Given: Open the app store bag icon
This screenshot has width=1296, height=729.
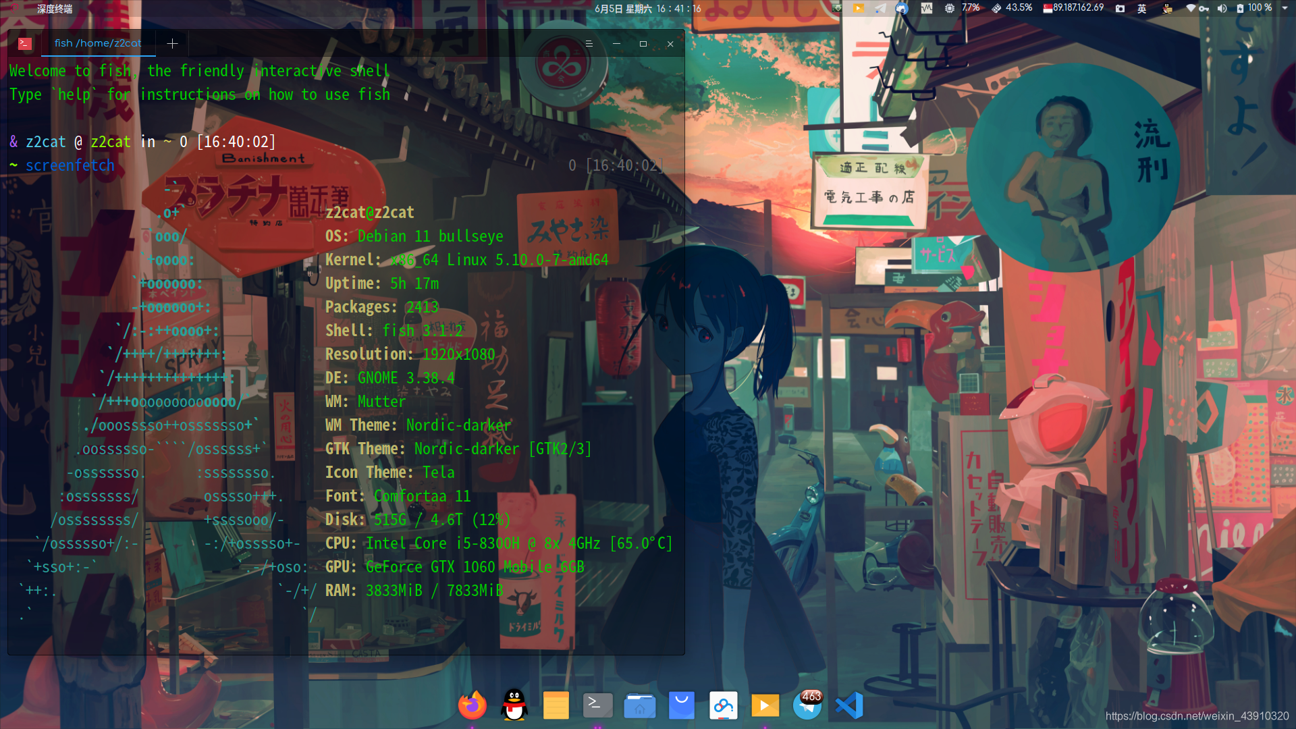Looking at the screenshot, I should coord(681,705).
